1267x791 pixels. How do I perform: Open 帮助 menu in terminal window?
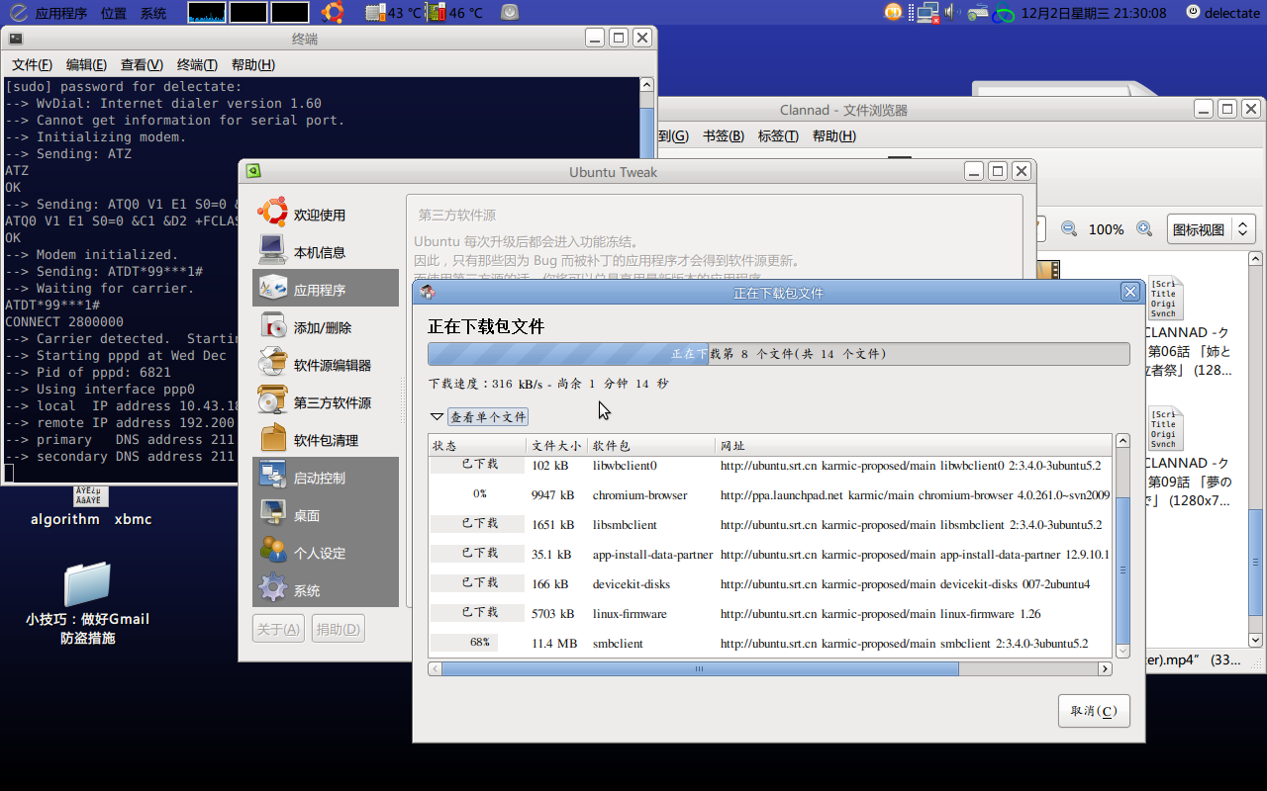(252, 64)
